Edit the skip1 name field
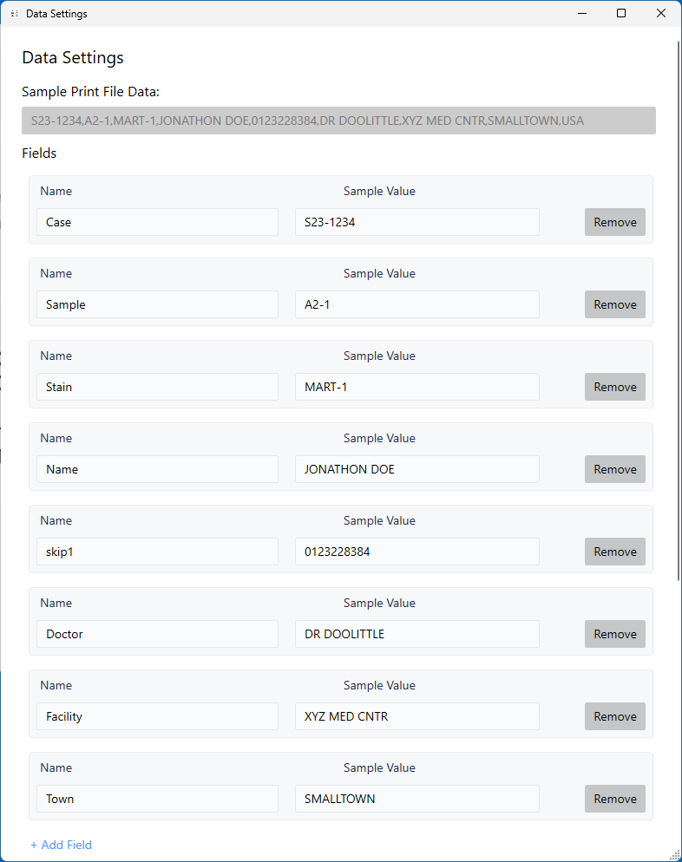 tap(157, 552)
